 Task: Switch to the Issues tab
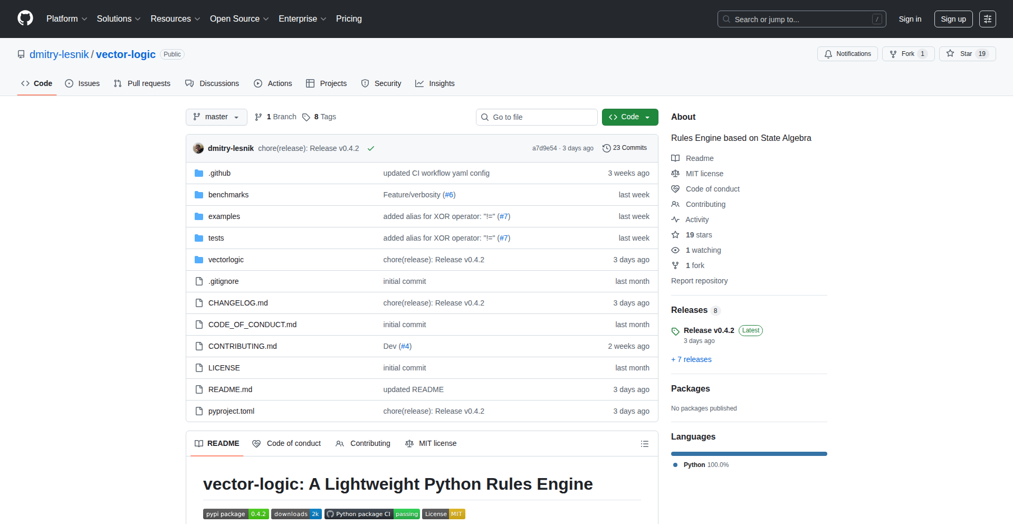tap(82, 83)
